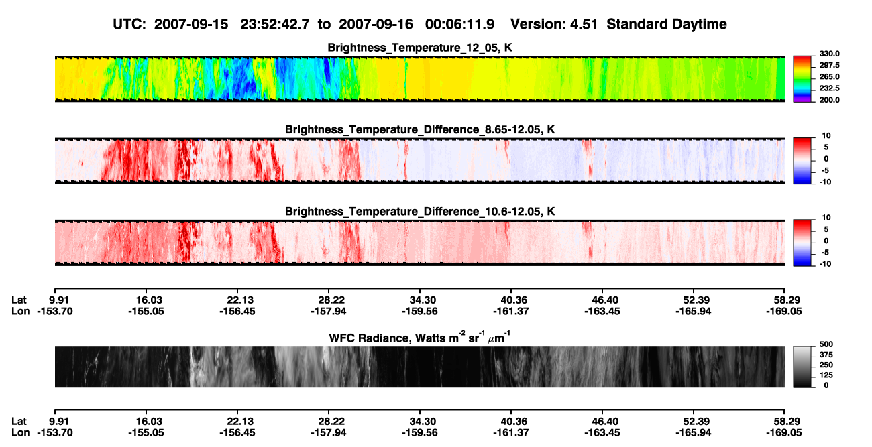Select the 'Brightness_Temperature_Difference_8.65-12.05, K' title
Viewport: 872px width, 447px height.
pyautogui.click(x=419, y=130)
